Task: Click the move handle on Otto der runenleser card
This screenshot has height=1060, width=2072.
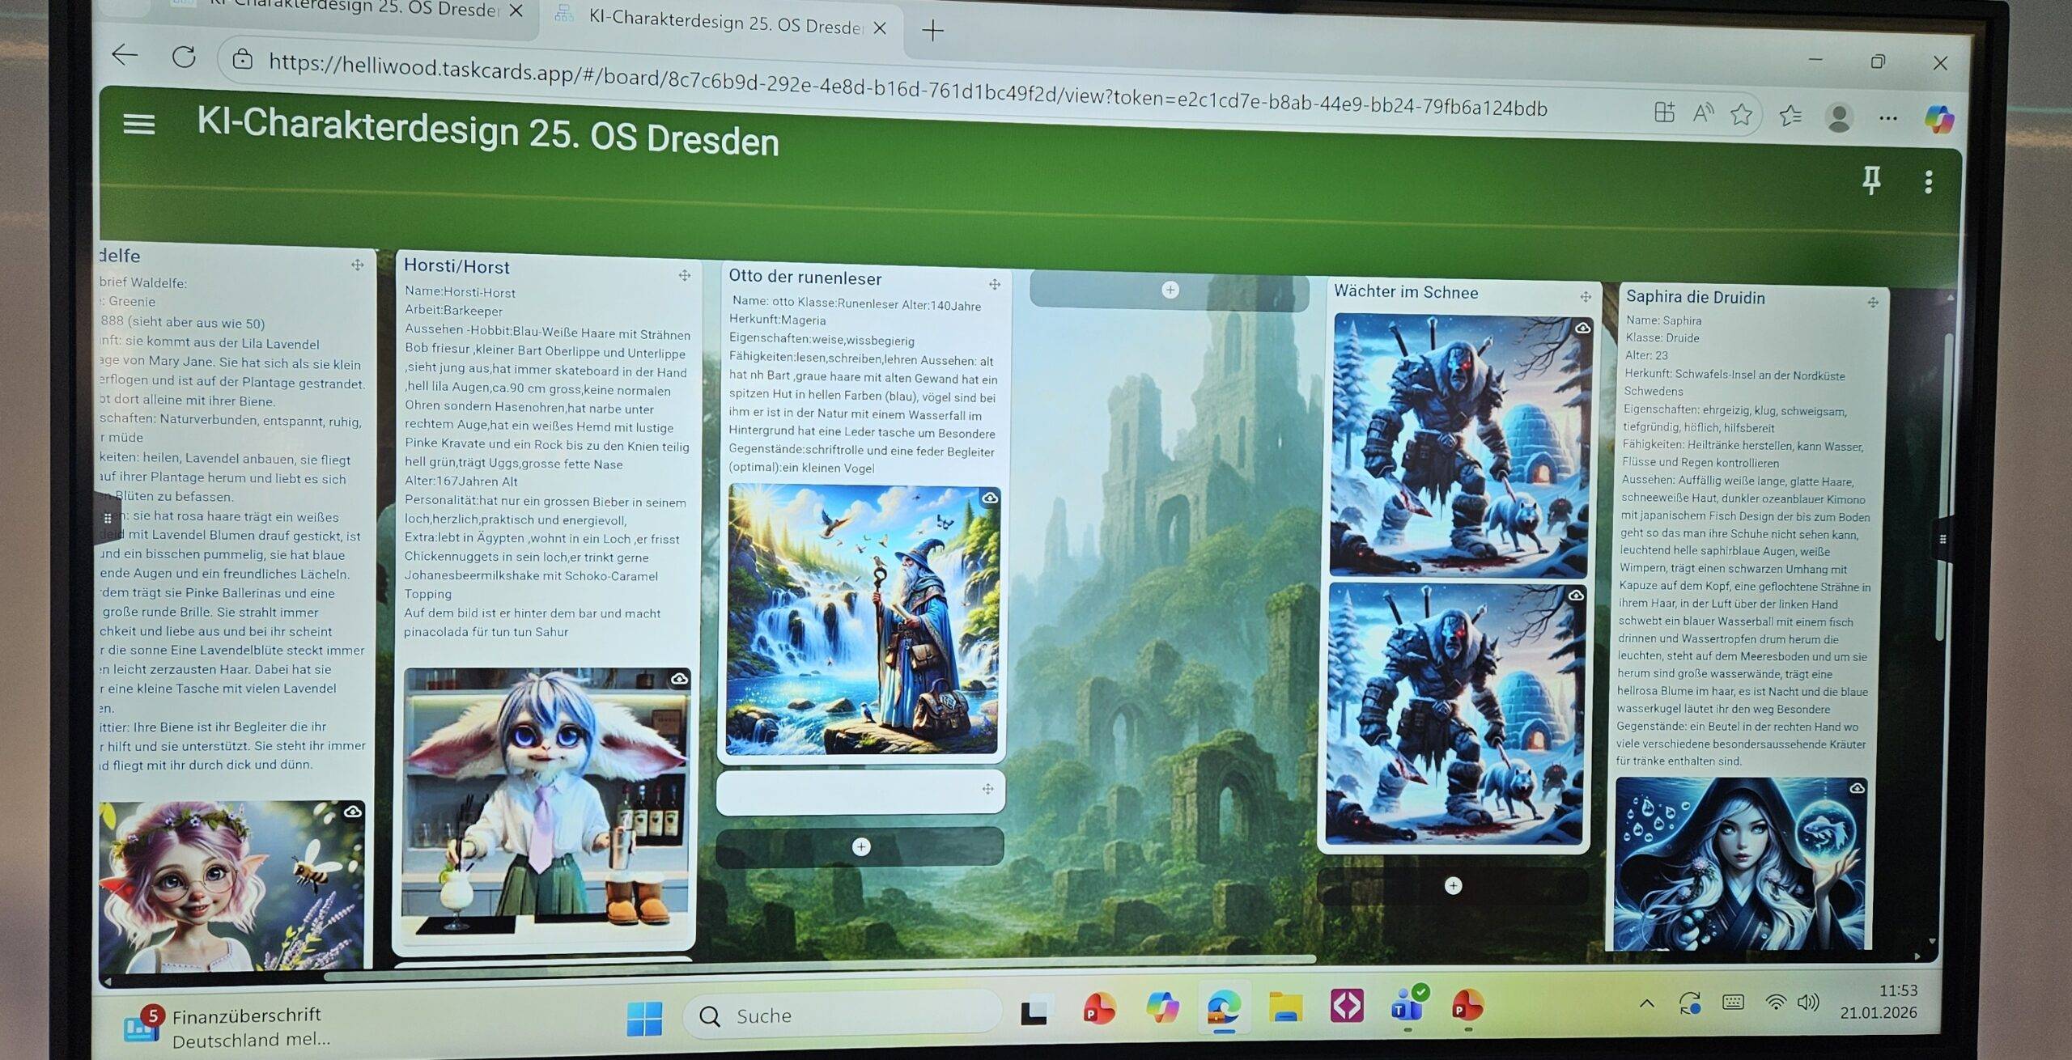Action: [x=994, y=285]
